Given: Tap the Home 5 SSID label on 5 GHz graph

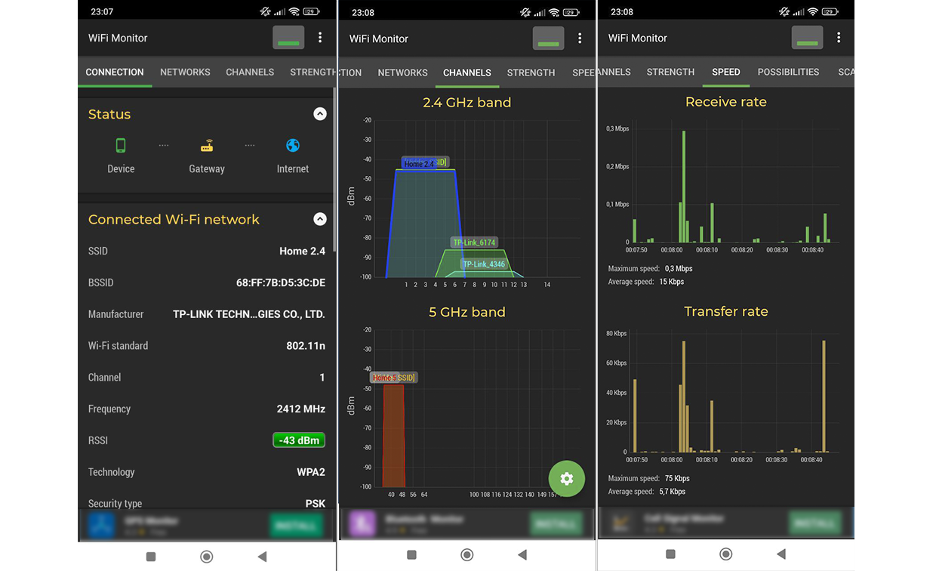Looking at the screenshot, I should pyautogui.click(x=393, y=377).
